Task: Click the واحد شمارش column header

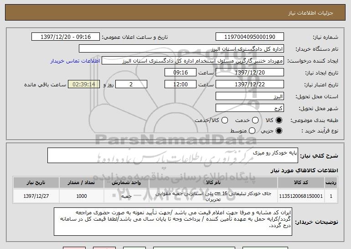Action: (126, 183)
